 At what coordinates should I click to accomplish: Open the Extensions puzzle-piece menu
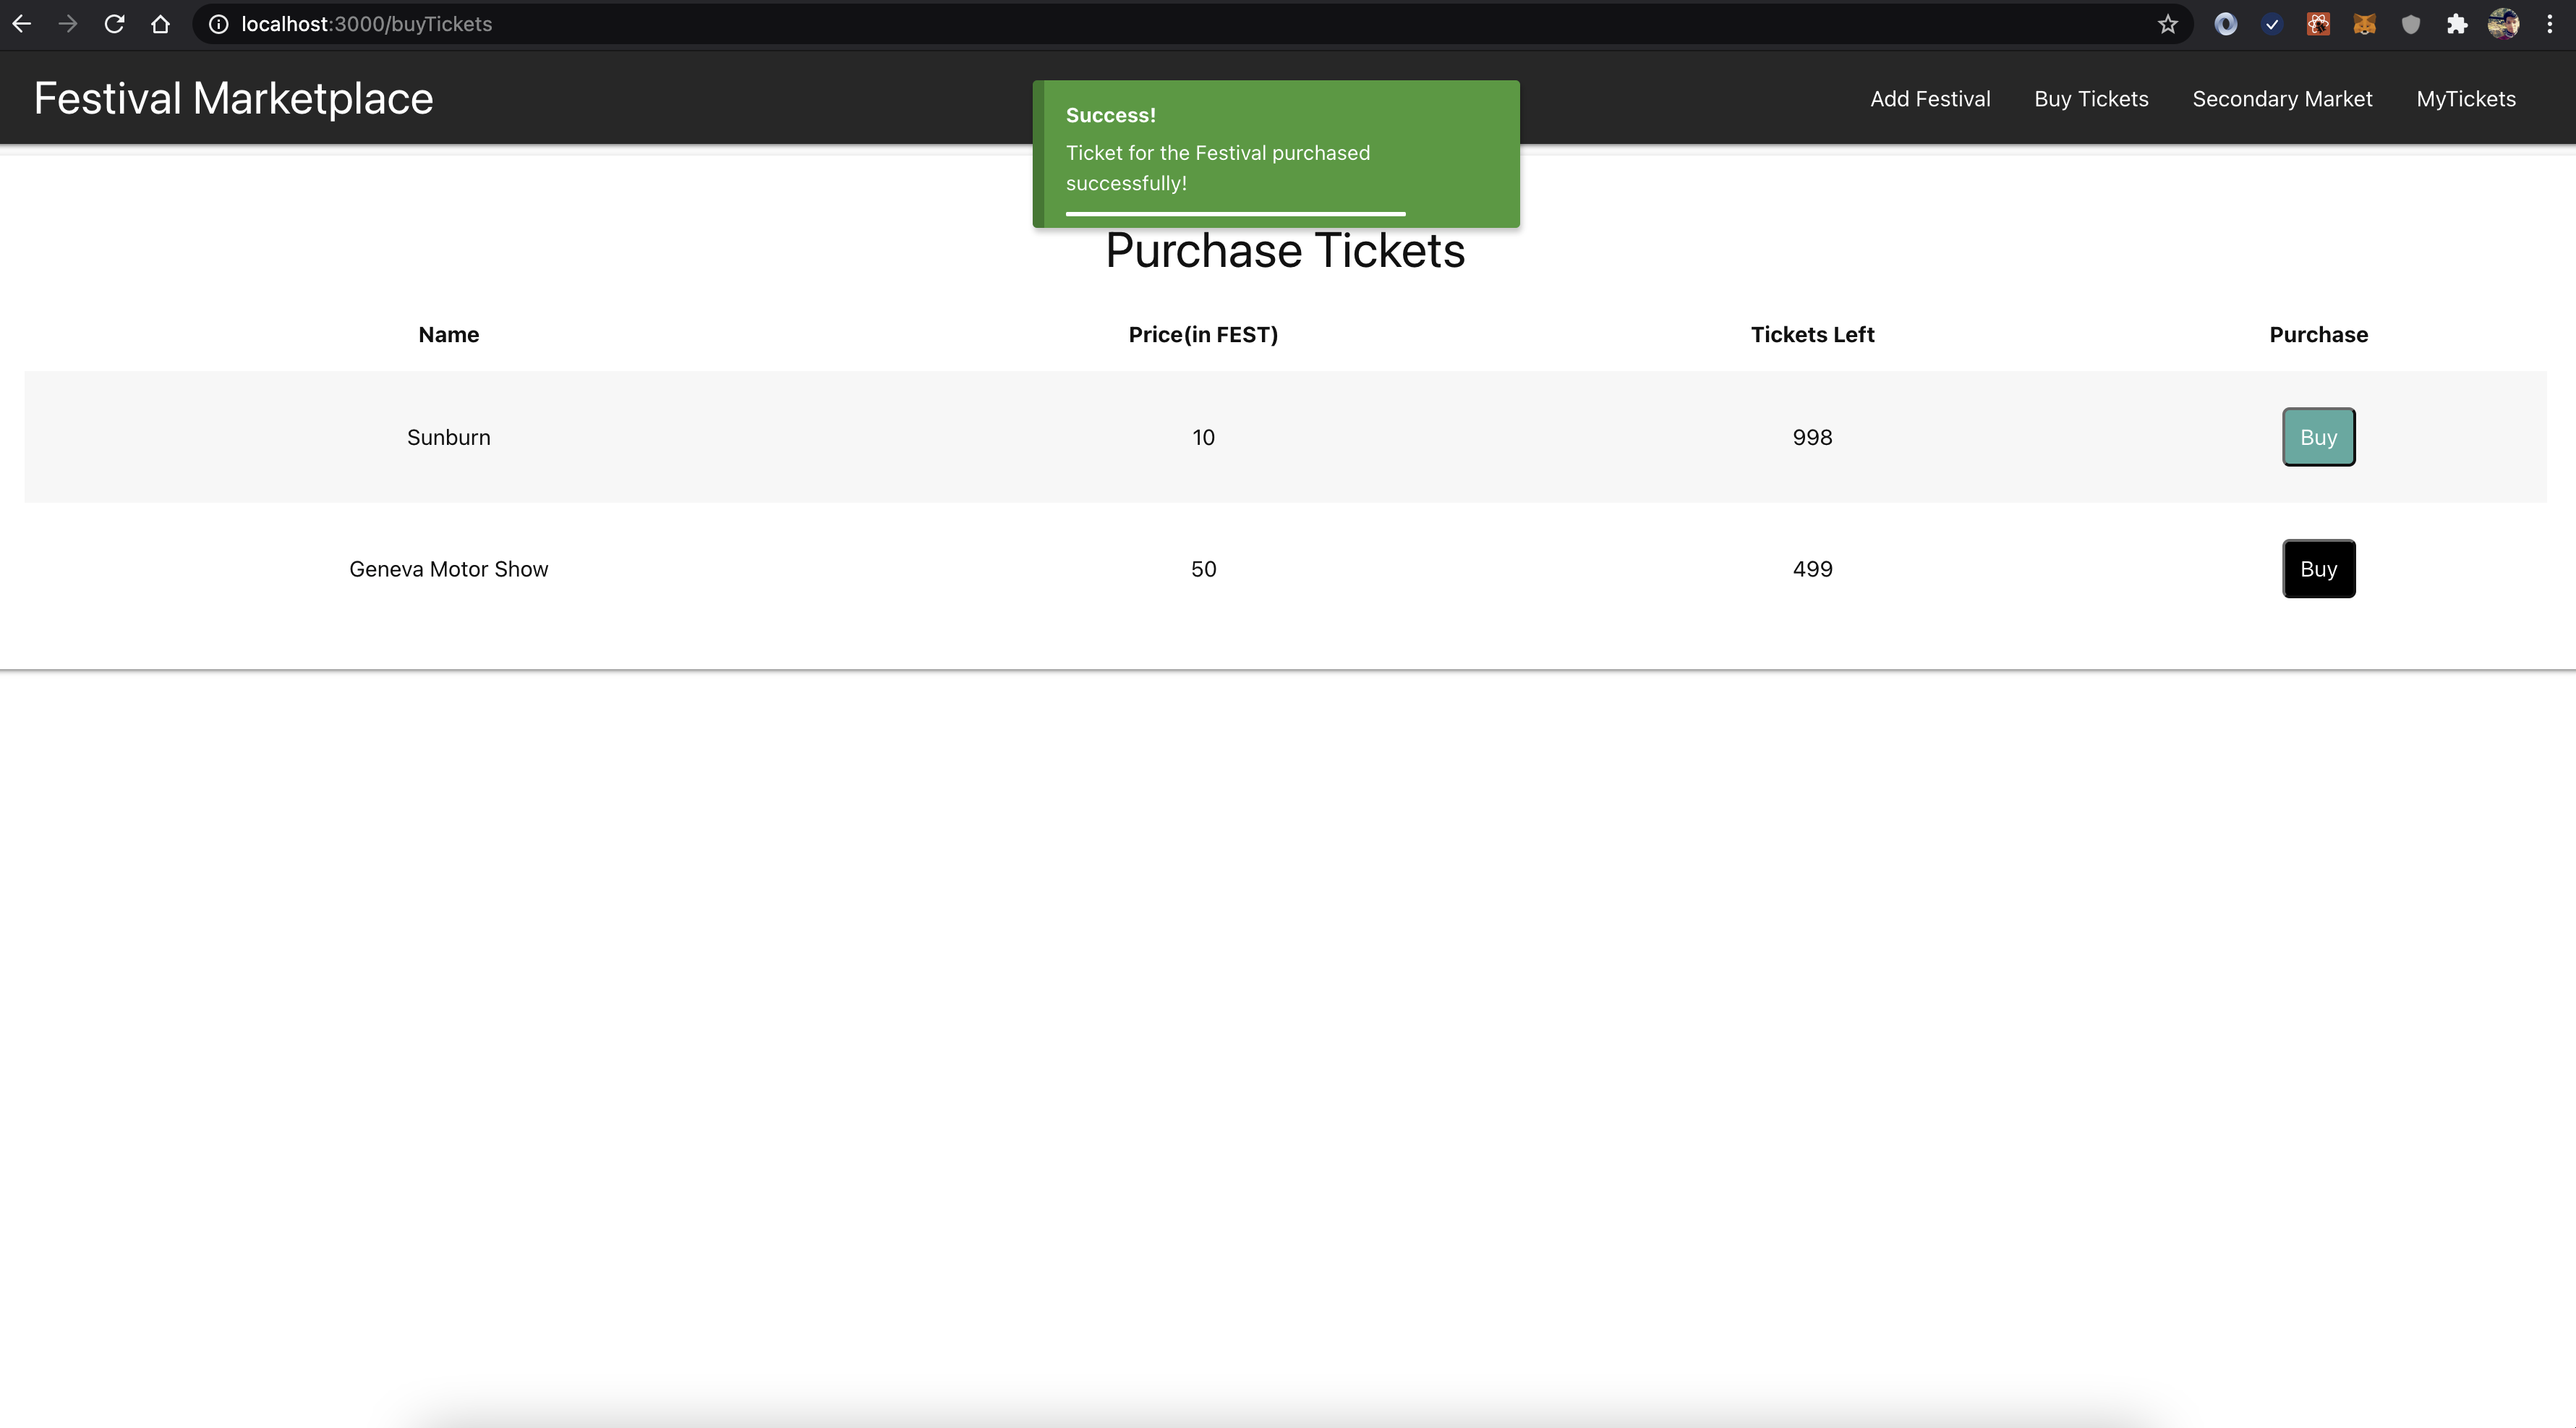[2456, 24]
